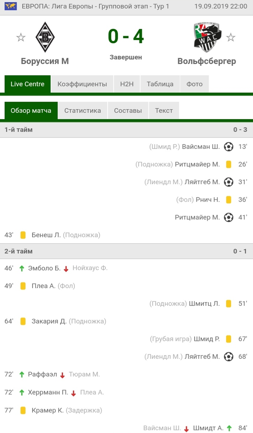The width and height of the screenshot is (253, 433).
Task: Open the Таблица tab
Action: point(160,84)
